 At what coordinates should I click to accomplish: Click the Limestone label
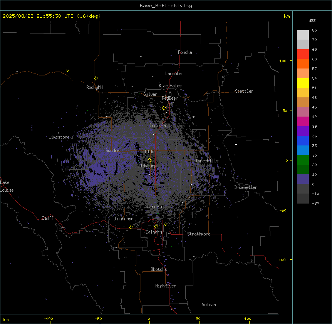point(59,137)
